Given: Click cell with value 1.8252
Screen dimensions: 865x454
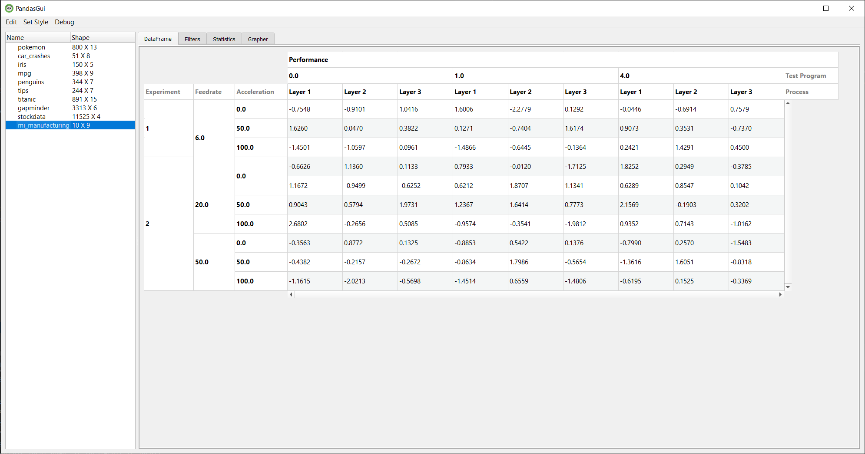Looking at the screenshot, I should tap(646, 167).
